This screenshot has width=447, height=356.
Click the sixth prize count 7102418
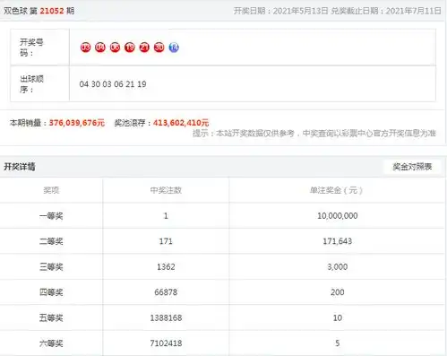click(x=166, y=343)
